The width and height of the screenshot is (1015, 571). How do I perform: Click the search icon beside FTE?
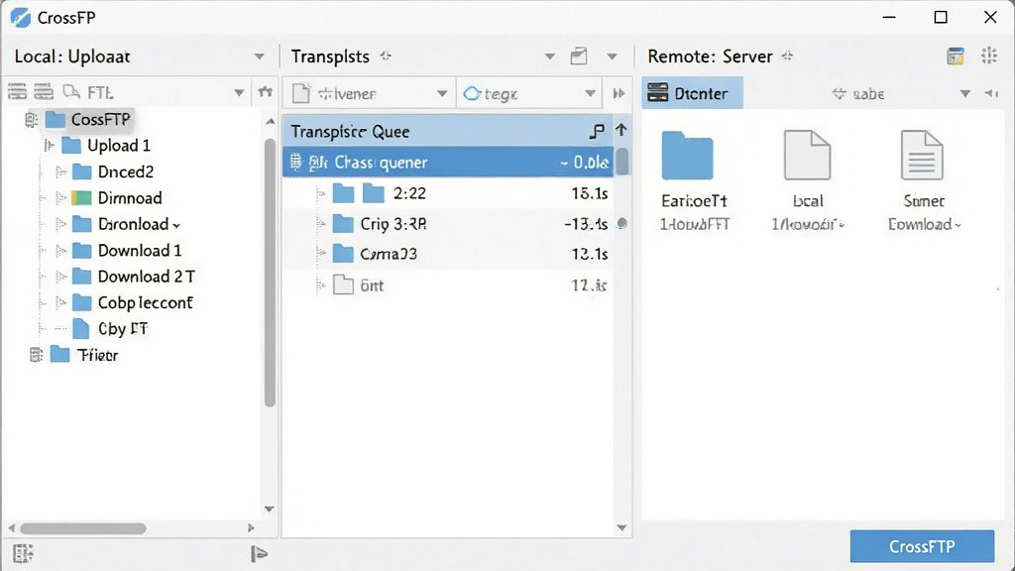pos(70,92)
